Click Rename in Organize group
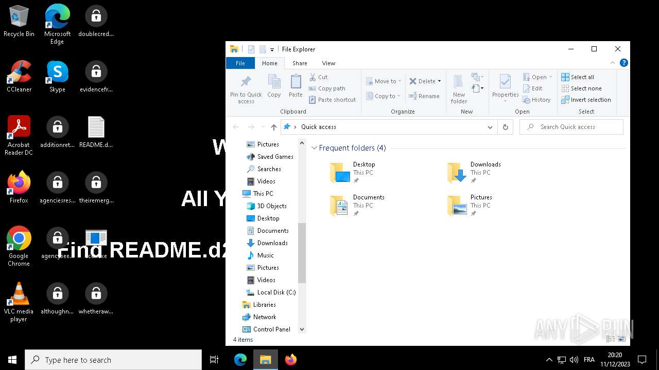Viewport: 659px width, 370px height. [424, 96]
